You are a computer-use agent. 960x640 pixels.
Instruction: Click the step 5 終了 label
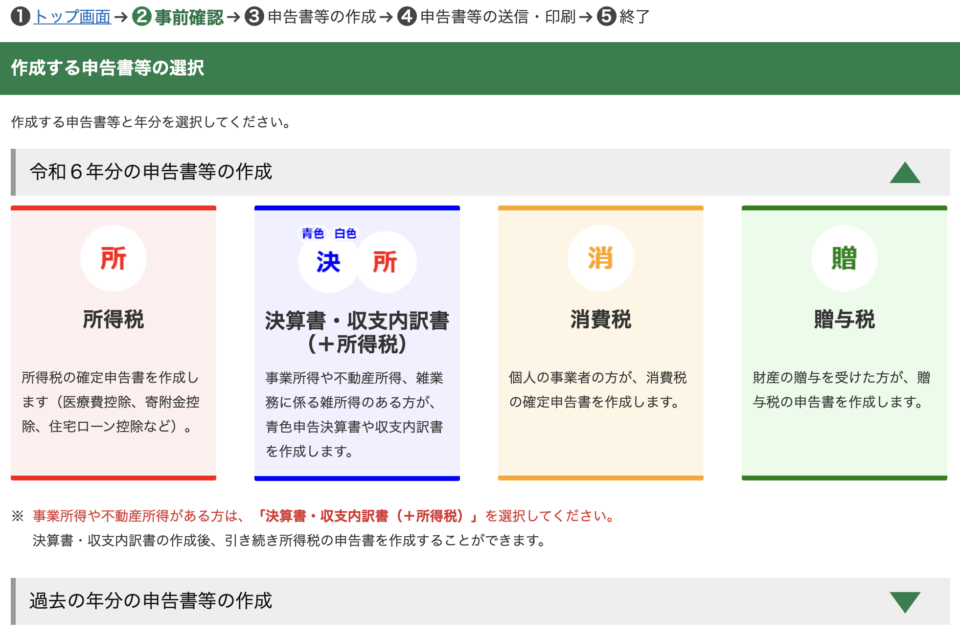(x=635, y=17)
